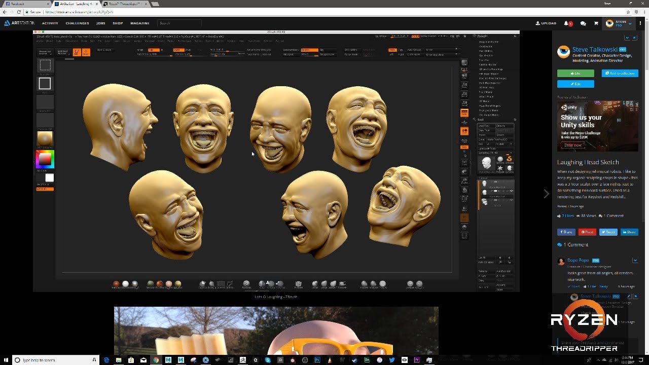
Task: Click the ArtStation logo
Action: [20, 23]
